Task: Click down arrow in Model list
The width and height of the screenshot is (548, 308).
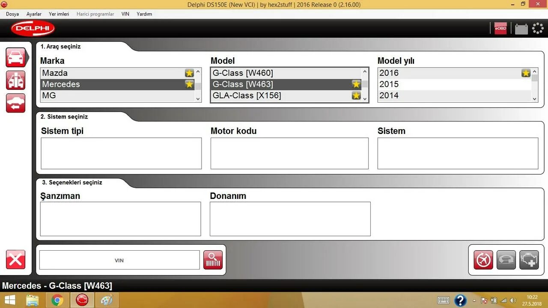Action: pos(365,99)
